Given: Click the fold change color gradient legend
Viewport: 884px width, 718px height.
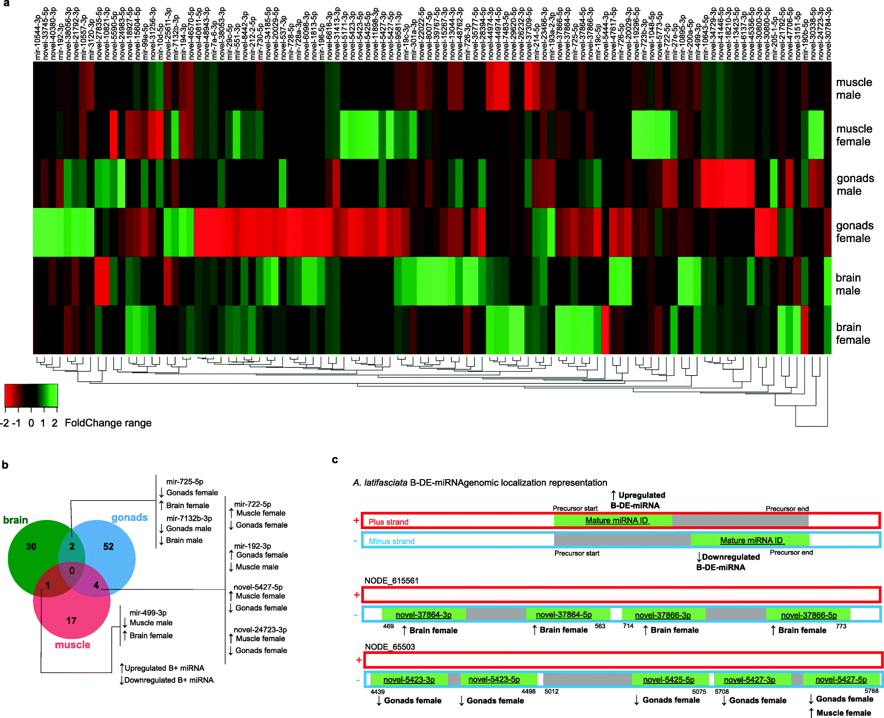Looking at the screenshot, I should pyautogui.click(x=31, y=395).
